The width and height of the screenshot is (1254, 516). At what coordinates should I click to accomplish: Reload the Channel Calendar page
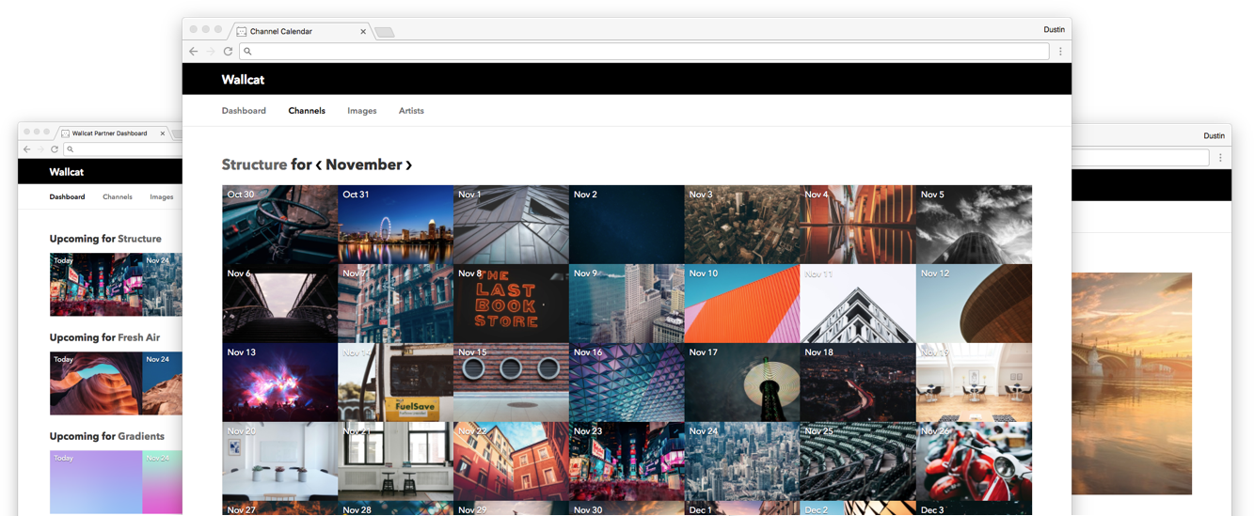(x=228, y=52)
